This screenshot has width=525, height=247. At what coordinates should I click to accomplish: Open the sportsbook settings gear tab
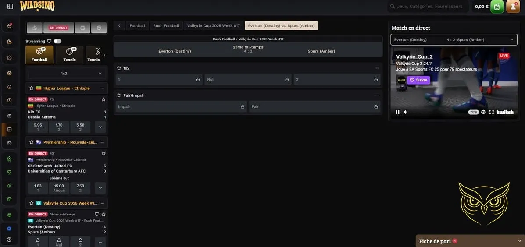coord(99,28)
